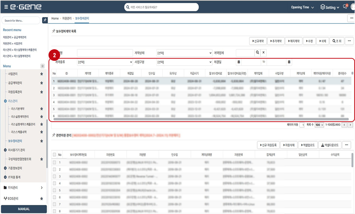Click the magnifier icon in the 계약업체 field

pyautogui.click(x=258, y=53)
